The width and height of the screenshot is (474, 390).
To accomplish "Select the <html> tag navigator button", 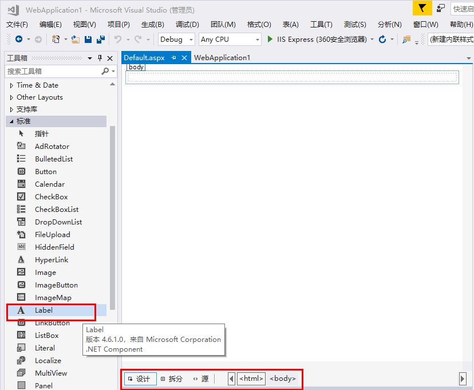I will pos(251,379).
